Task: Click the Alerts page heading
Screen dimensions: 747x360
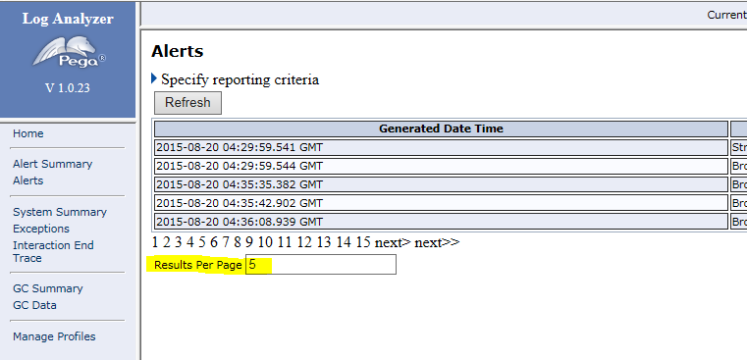Action: click(178, 51)
